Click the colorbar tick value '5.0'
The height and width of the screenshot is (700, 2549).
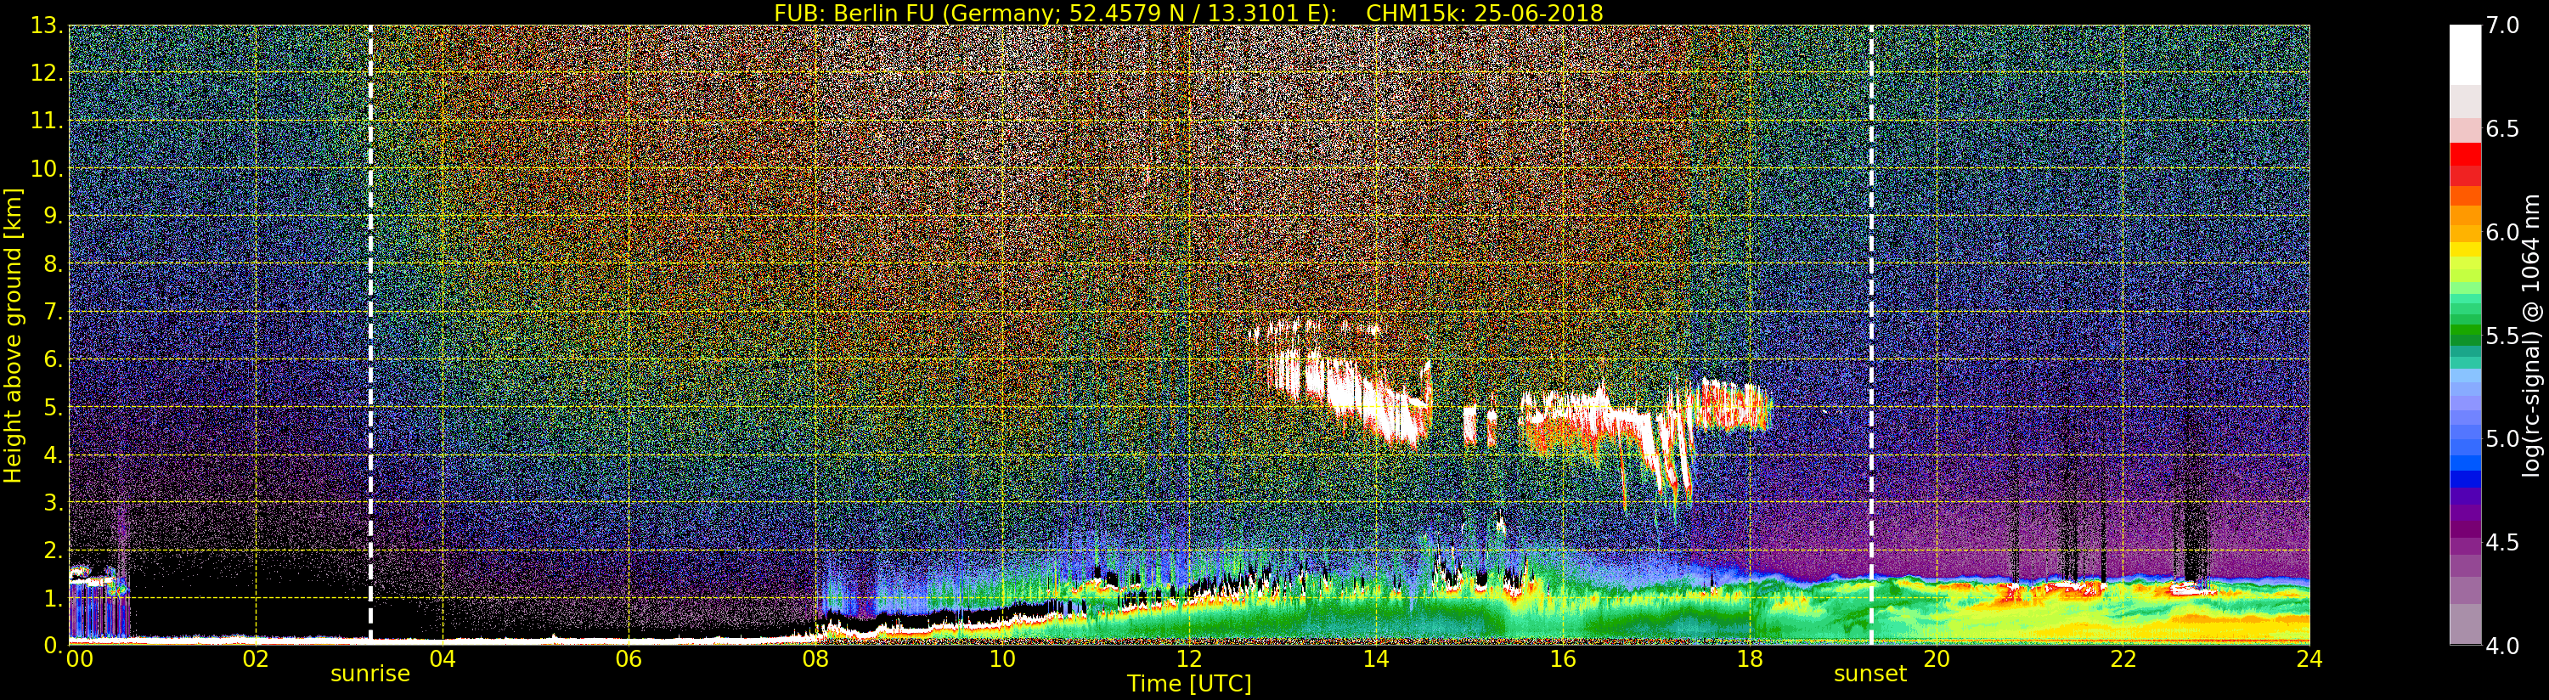pos(2502,438)
